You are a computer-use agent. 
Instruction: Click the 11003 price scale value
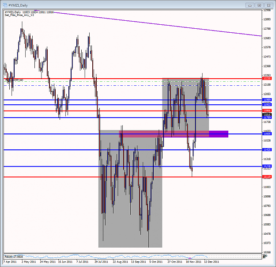(x=267, y=187)
